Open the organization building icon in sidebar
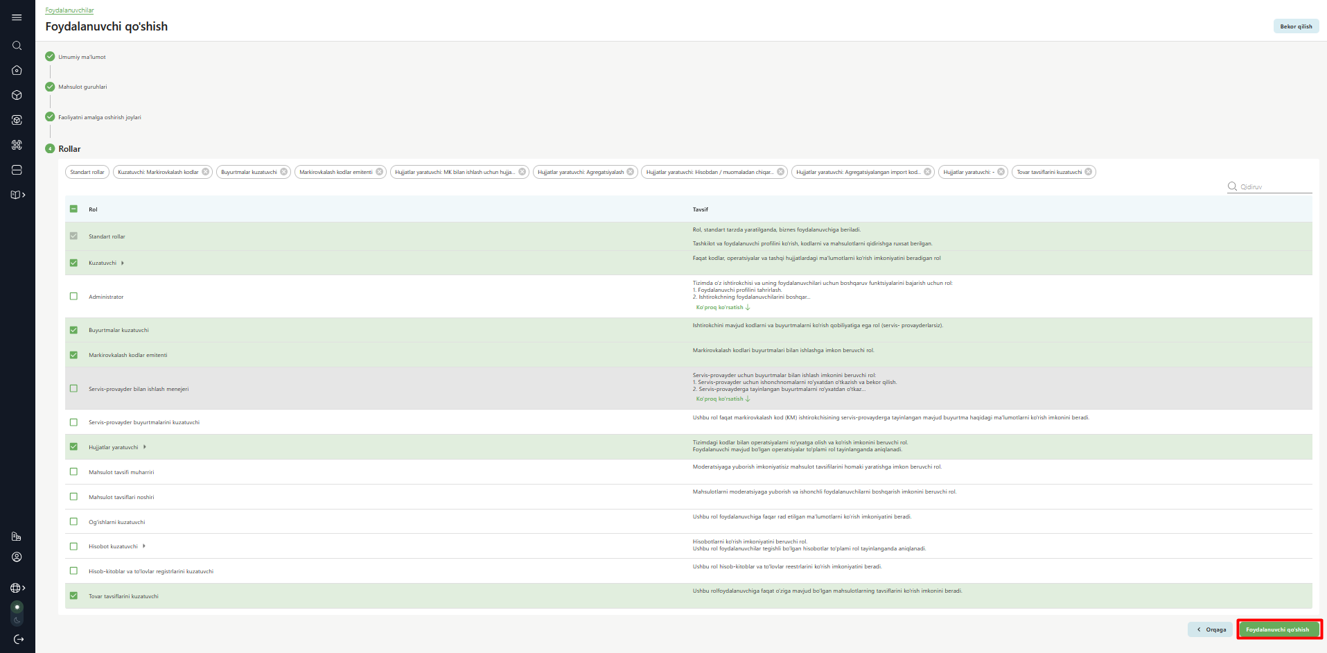1327x653 pixels. tap(17, 537)
